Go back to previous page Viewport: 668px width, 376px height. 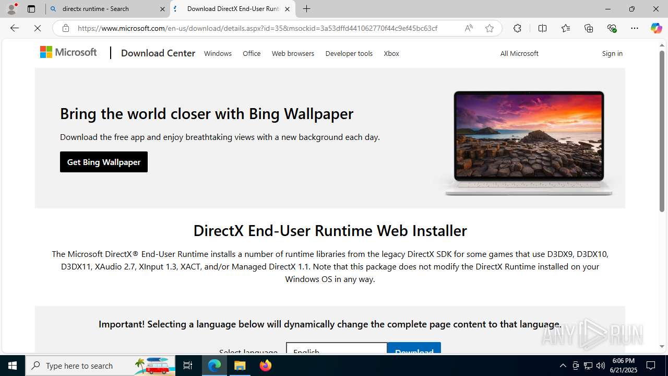click(x=15, y=28)
